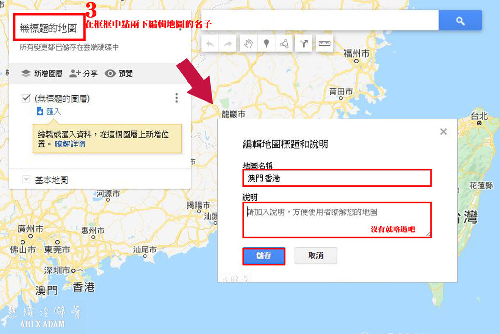This screenshot has width=500, height=334.
Task: Click 預覽 to preview the map
Action: point(119,73)
